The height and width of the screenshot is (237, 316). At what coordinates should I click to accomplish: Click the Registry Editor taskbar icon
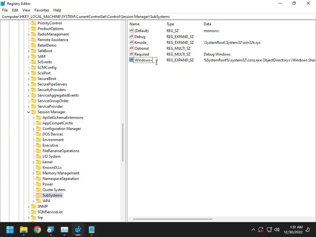78,229
